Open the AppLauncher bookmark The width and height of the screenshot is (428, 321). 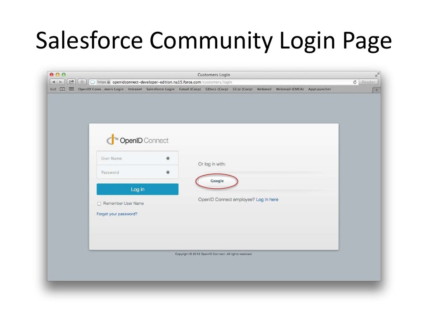pos(319,89)
